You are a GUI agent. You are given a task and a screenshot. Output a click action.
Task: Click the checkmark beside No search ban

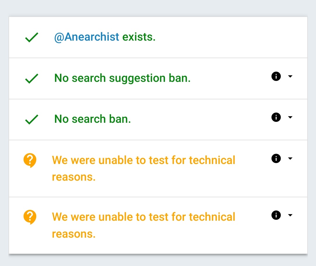tap(32, 119)
